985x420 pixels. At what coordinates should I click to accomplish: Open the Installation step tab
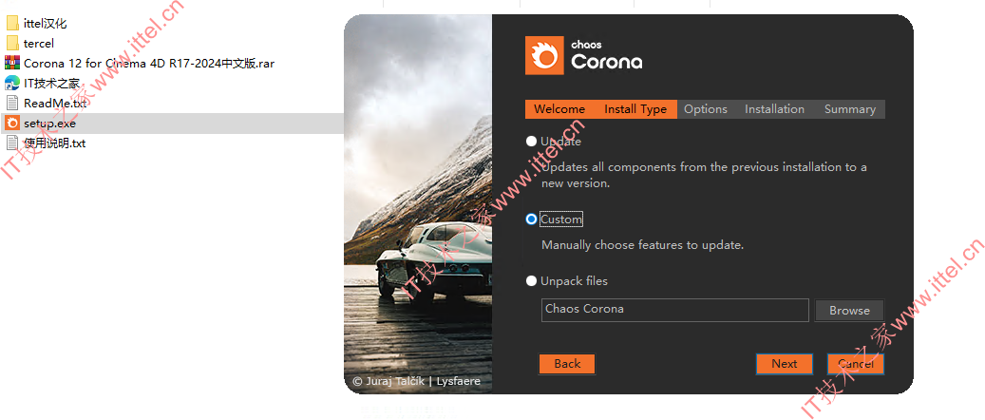pos(774,109)
